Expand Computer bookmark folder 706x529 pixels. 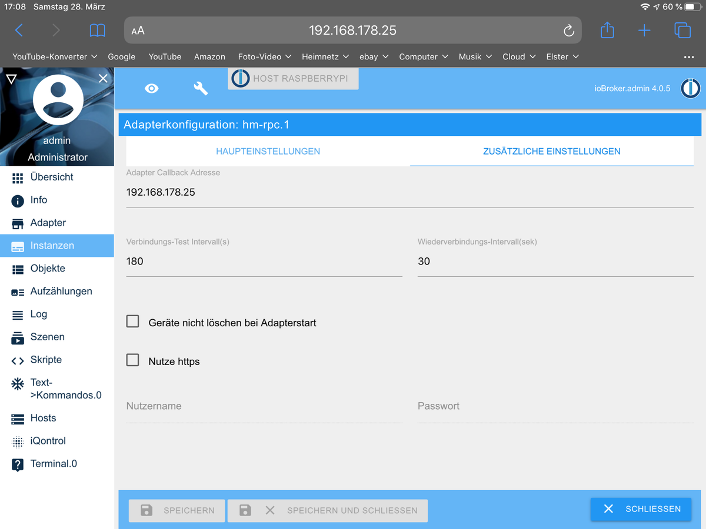click(x=424, y=57)
